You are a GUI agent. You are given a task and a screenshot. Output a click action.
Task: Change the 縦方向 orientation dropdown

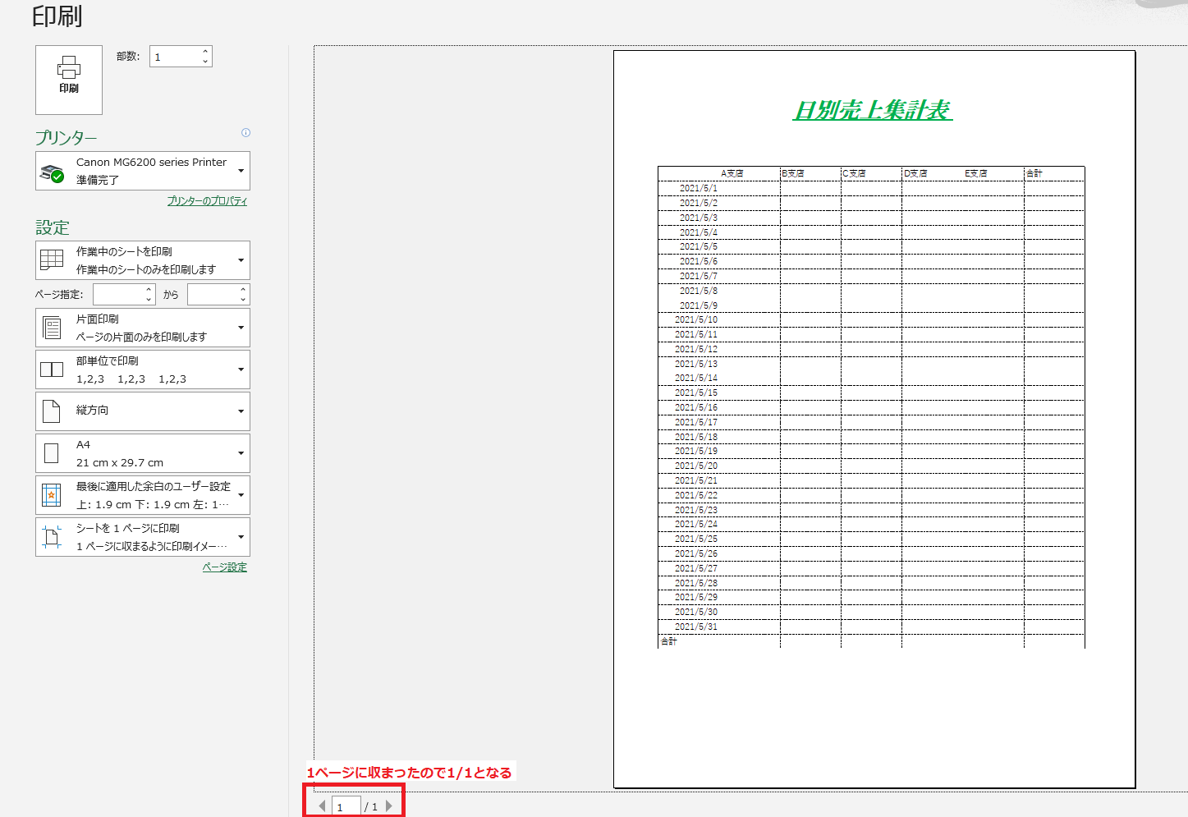(x=241, y=411)
